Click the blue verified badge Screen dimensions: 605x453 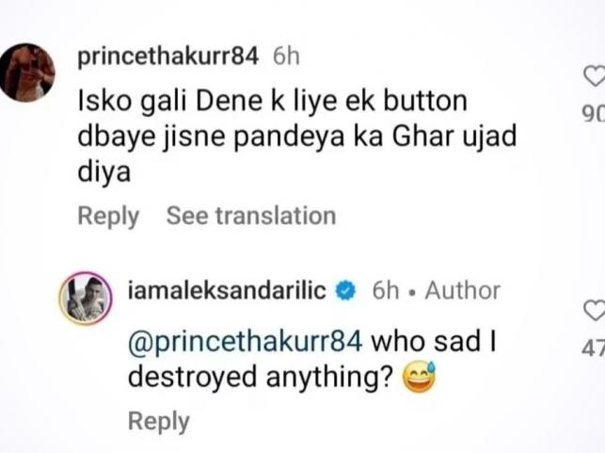[345, 291]
